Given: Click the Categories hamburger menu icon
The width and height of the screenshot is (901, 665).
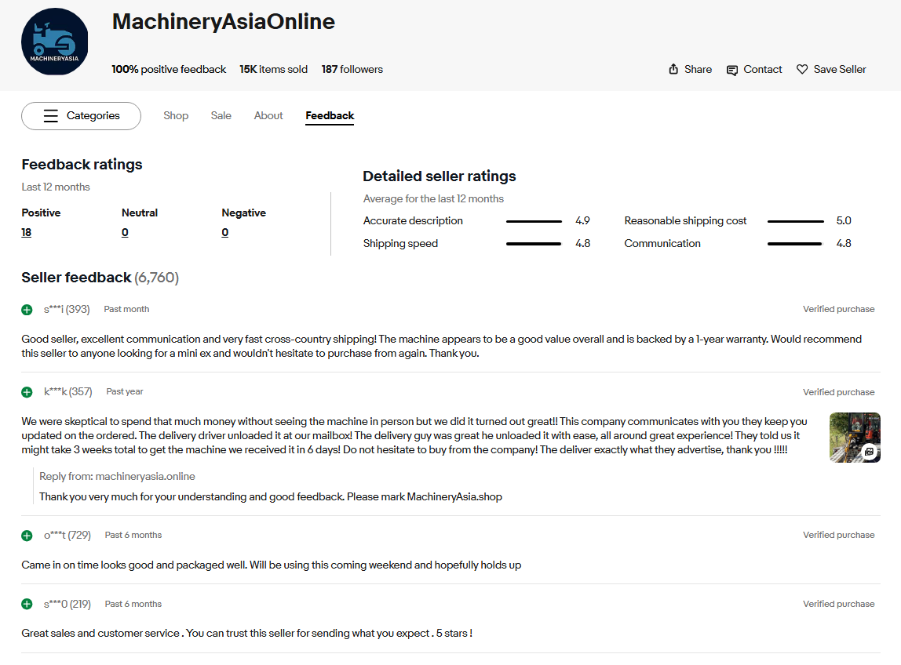Looking at the screenshot, I should tap(51, 116).
